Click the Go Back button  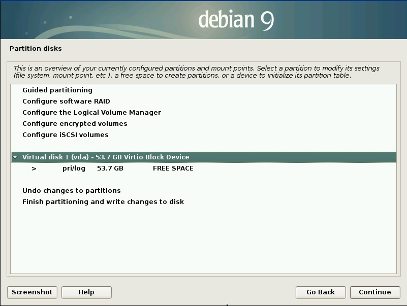(x=321, y=292)
